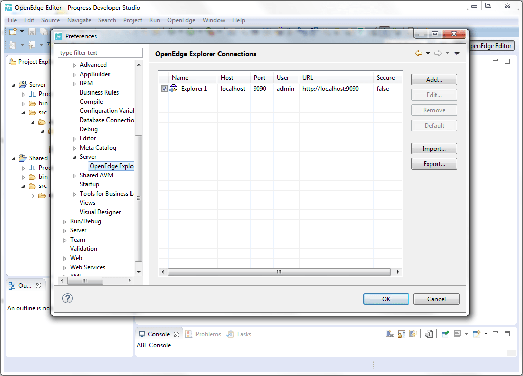Maximize the editor area panel
The width and height of the screenshot is (523, 376).
point(507,61)
